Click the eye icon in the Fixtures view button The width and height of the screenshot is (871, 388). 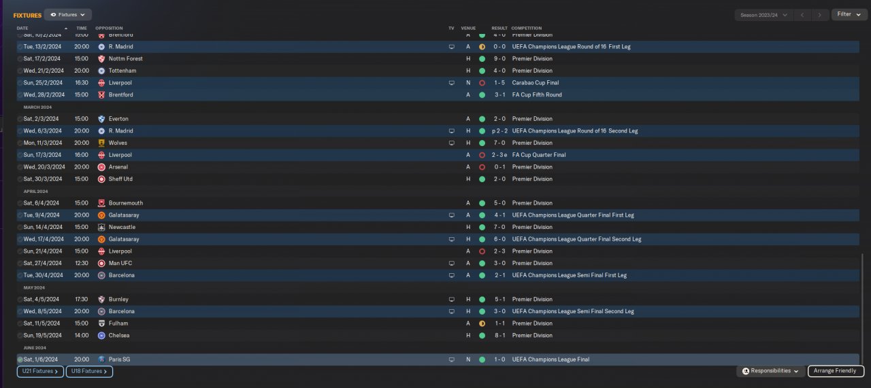[53, 14]
